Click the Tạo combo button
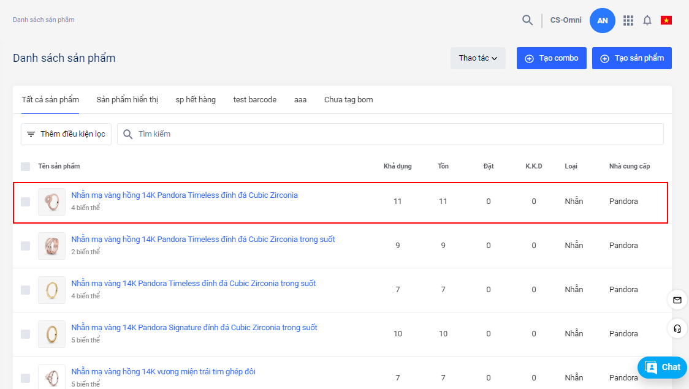Viewport: 689px width, 389px height. [552, 58]
